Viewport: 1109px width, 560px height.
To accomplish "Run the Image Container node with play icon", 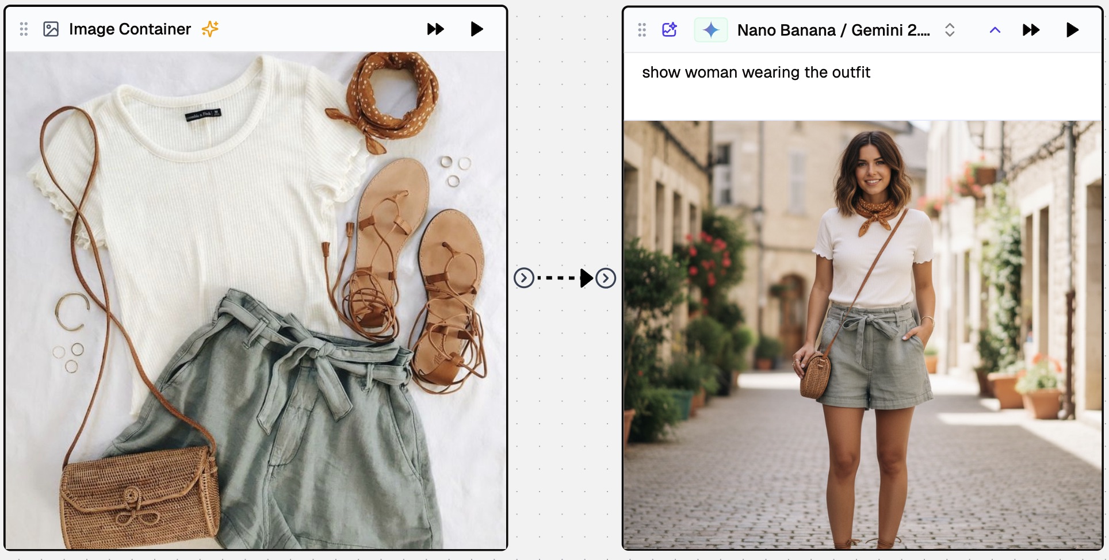I will [x=477, y=29].
